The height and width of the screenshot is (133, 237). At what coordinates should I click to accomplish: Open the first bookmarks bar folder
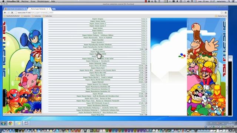[11, 16]
